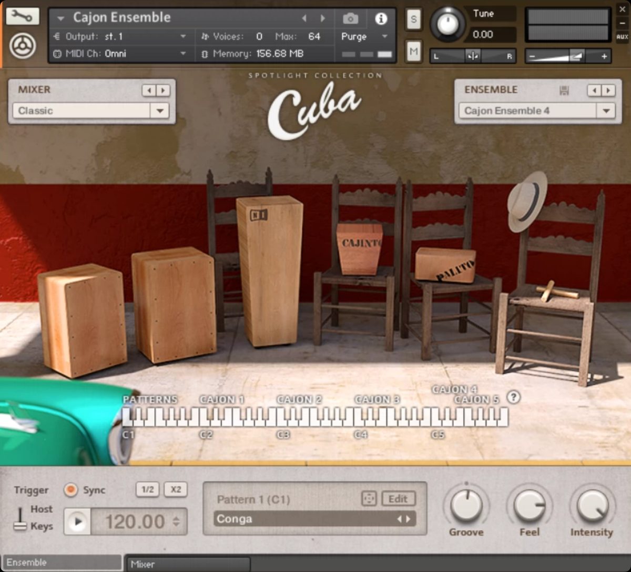Click the pan L/R slider
The width and height of the screenshot is (631, 572).
click(473, 56)
